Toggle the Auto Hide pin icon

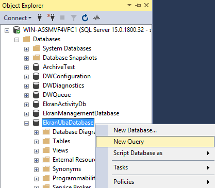138,6
